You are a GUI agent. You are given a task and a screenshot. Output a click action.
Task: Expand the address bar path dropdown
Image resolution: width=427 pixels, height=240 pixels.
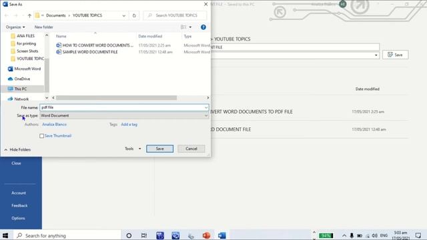click(124, 15)
